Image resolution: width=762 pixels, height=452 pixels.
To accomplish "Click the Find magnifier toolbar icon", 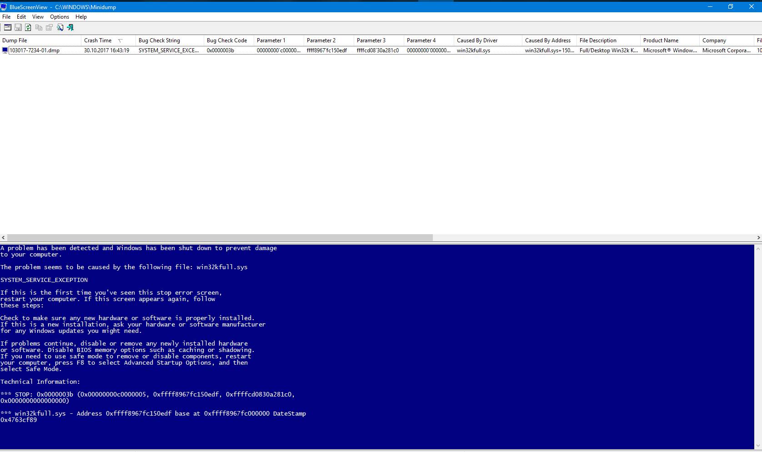I will tap(60, 28).
